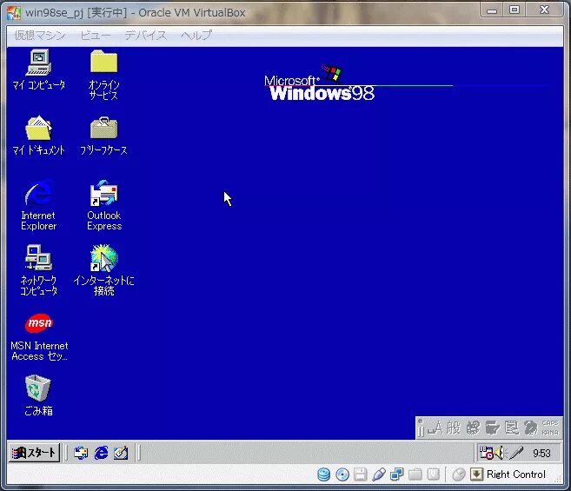Viewport: 571px width, 491px height.
Task: Select the マイ ドキュメント folder icon
Action: click(x=38, y=128)
